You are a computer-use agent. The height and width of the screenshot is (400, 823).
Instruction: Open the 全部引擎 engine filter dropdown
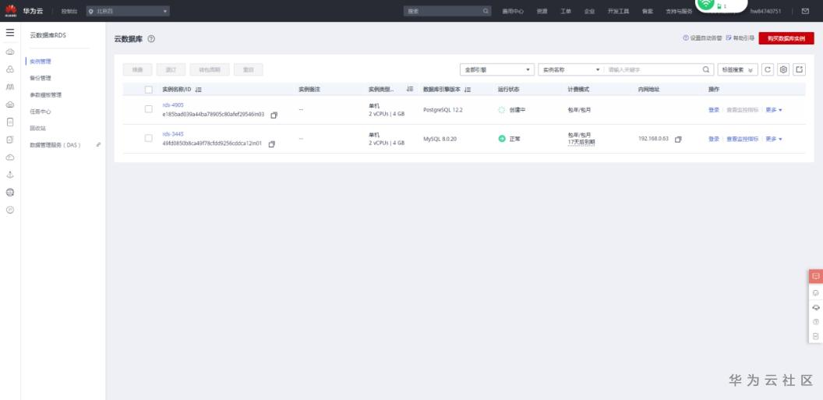pos(497,69)
